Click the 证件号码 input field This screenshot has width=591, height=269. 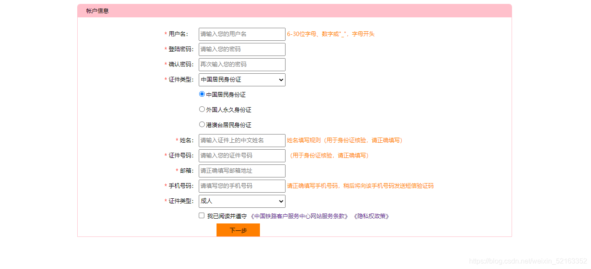pos(242,156)
